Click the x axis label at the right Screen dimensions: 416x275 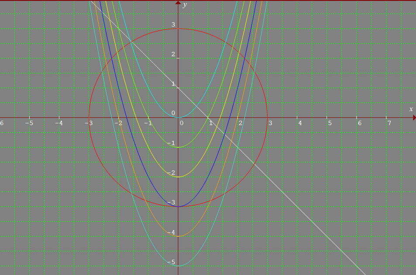coord(411,109)
